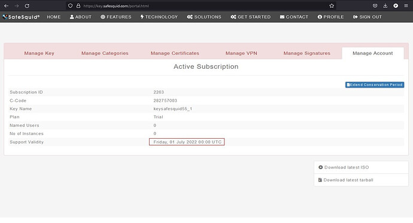413x223 pixels.
Task: Open the FEATURES navigation item
Action: (x=116, y=17)
